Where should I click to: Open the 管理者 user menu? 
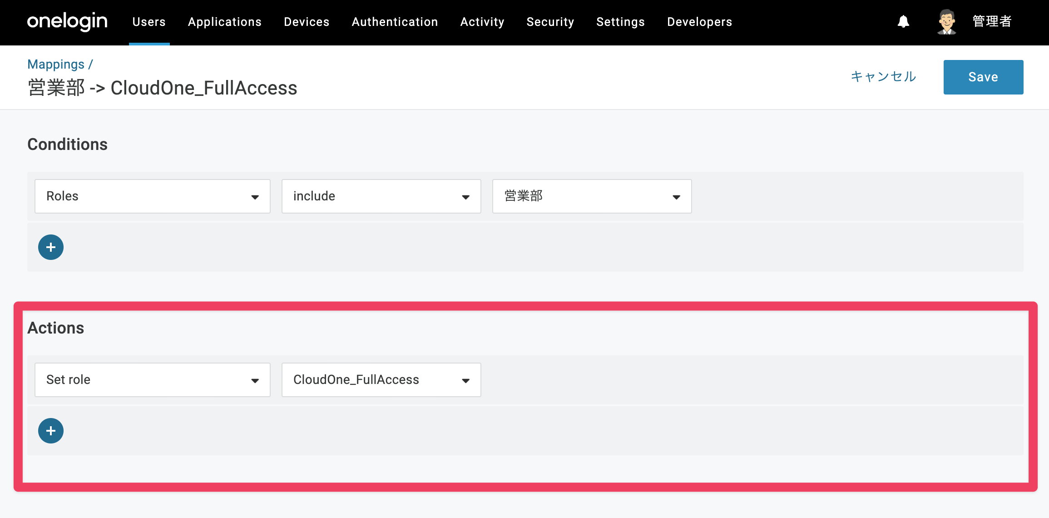click(992, 21)
